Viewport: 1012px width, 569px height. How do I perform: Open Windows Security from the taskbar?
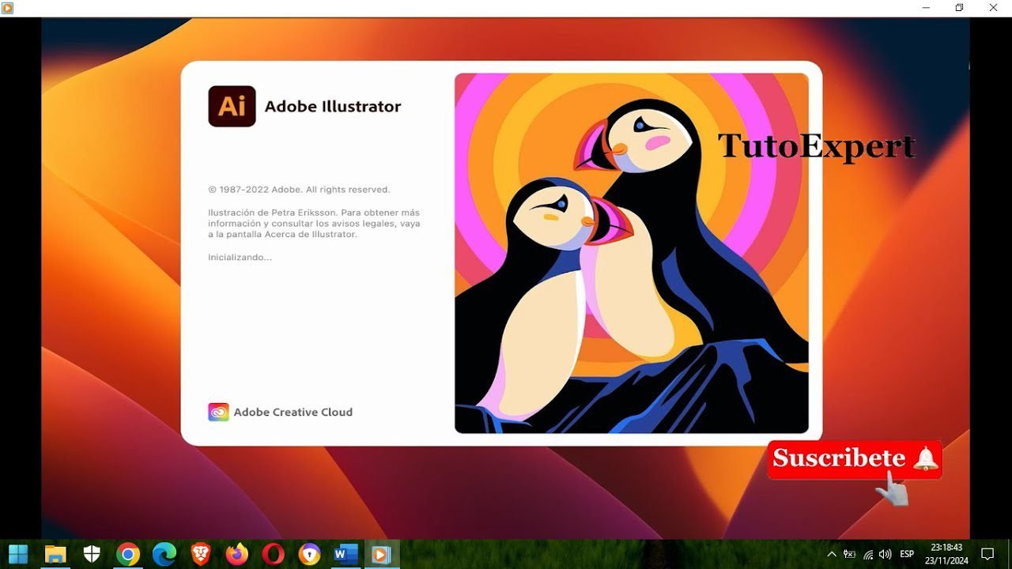click(91, 553)
